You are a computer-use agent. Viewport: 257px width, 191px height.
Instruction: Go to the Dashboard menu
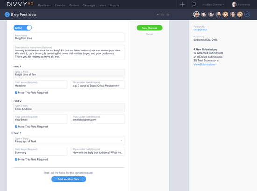(44, 5)
